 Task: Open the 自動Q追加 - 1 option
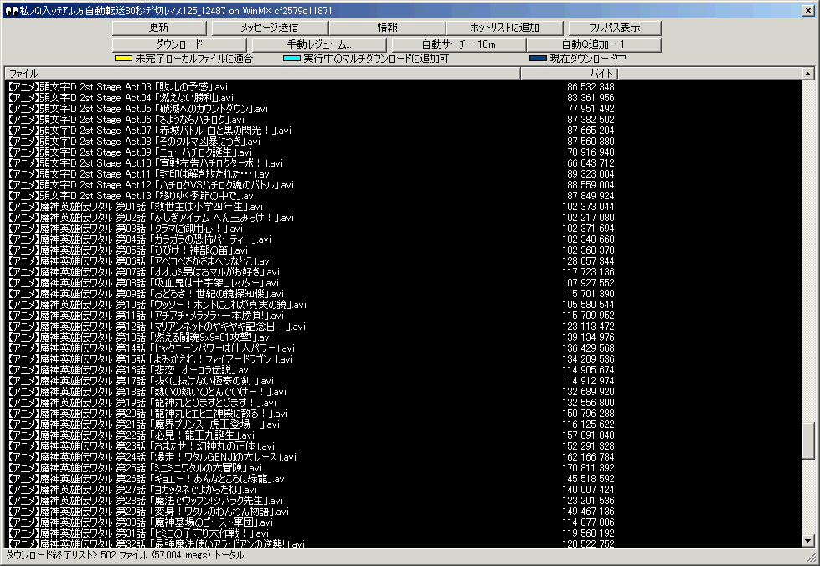[593, 44]
